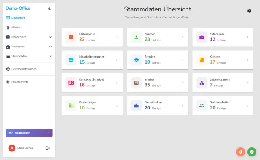This screenshot has width=260, height=160.
Task: Click the brown Inhalte list icon
Action: (136, 83)
